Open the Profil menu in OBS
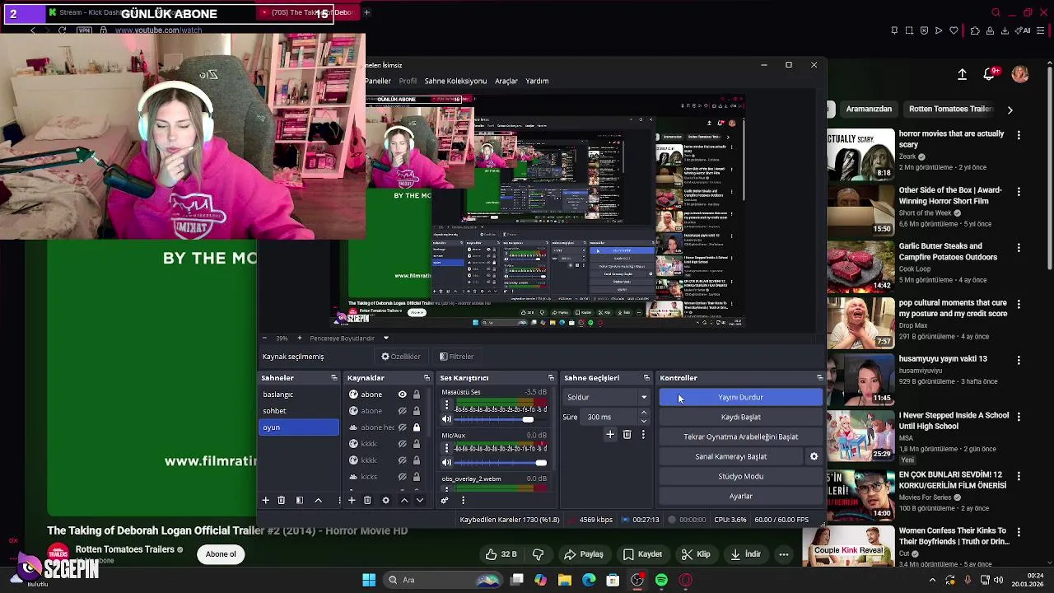This screenshot has height=593, width=1054. tap(408, 81)
